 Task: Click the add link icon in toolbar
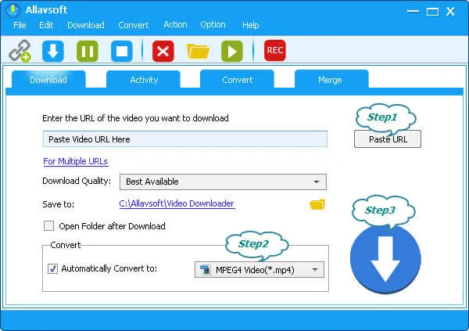pyautogui.click(x=19, y=51)
